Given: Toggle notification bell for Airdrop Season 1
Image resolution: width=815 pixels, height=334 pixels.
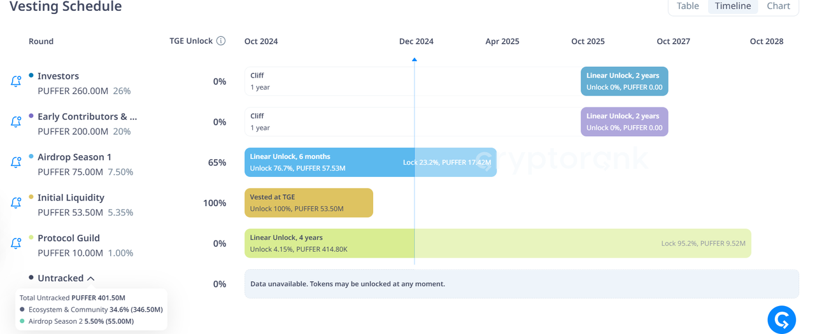Looking at the screenshot, I should (16, 162).
